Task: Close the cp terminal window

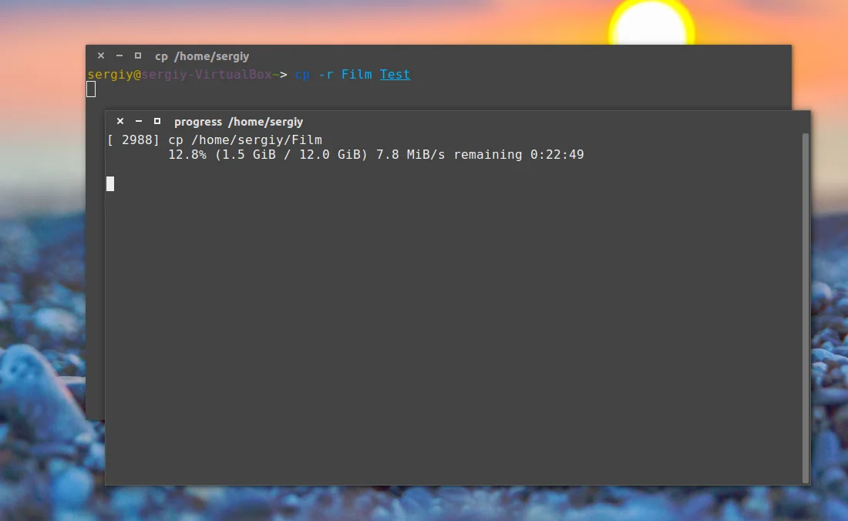Action: [x=100, y=55]
